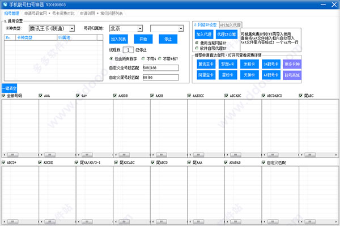Screen dimensions: 340x226
Task: Toggle the 自定义匹配 checkbox
Action: coord(263,163)
